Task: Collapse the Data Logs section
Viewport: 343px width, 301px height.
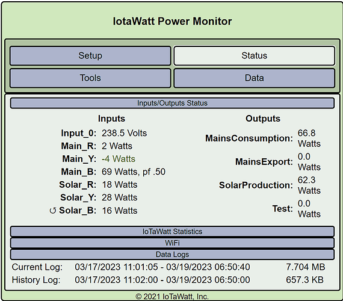Action: (x=172, y=255)
